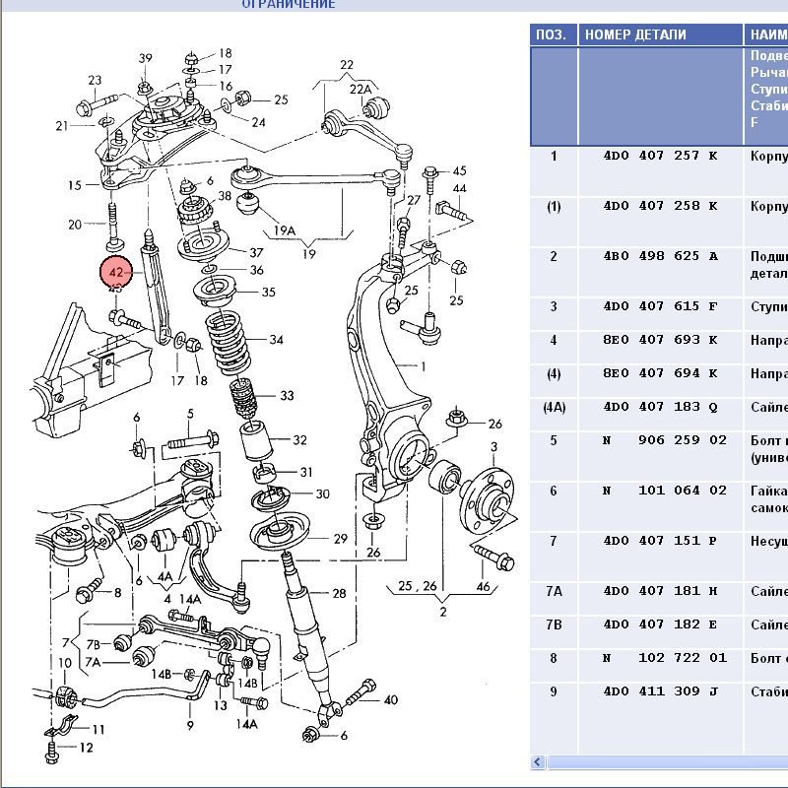
Task: Select part number N 906 259 02
Action: [664, 440]
